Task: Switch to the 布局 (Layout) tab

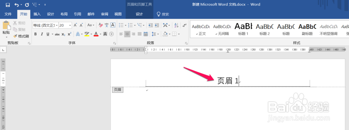Action: [x=64, y=14]
